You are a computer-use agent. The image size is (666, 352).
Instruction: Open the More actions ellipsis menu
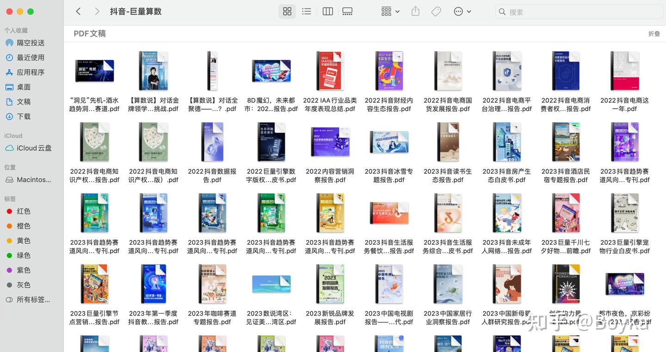coord(462,12)
